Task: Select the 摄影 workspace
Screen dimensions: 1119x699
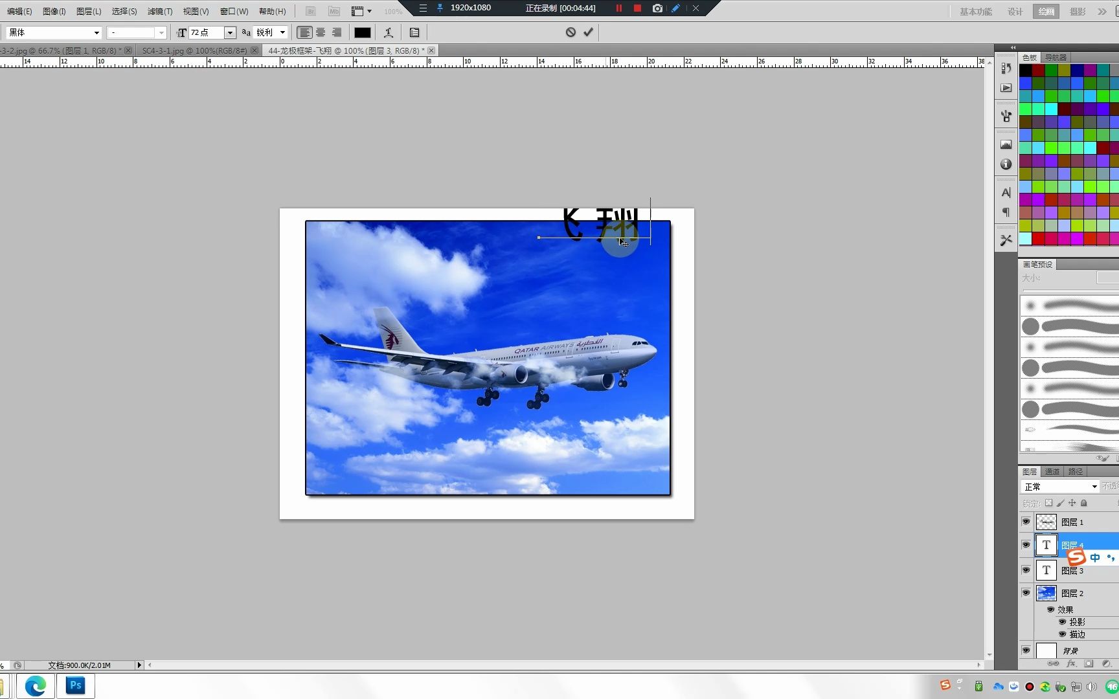Action: 1078,12
